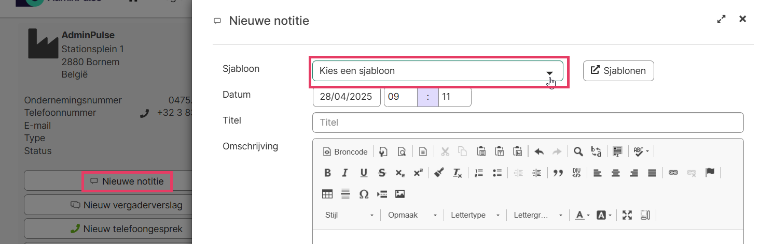
Task: Insert a block quote
Action: point(558,173)
